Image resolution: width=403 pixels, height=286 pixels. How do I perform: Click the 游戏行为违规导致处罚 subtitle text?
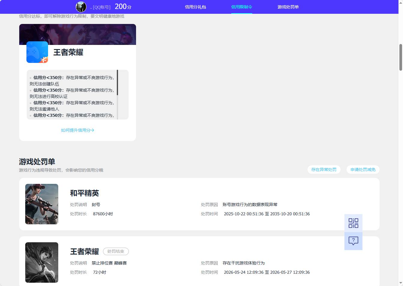point(61,170)
